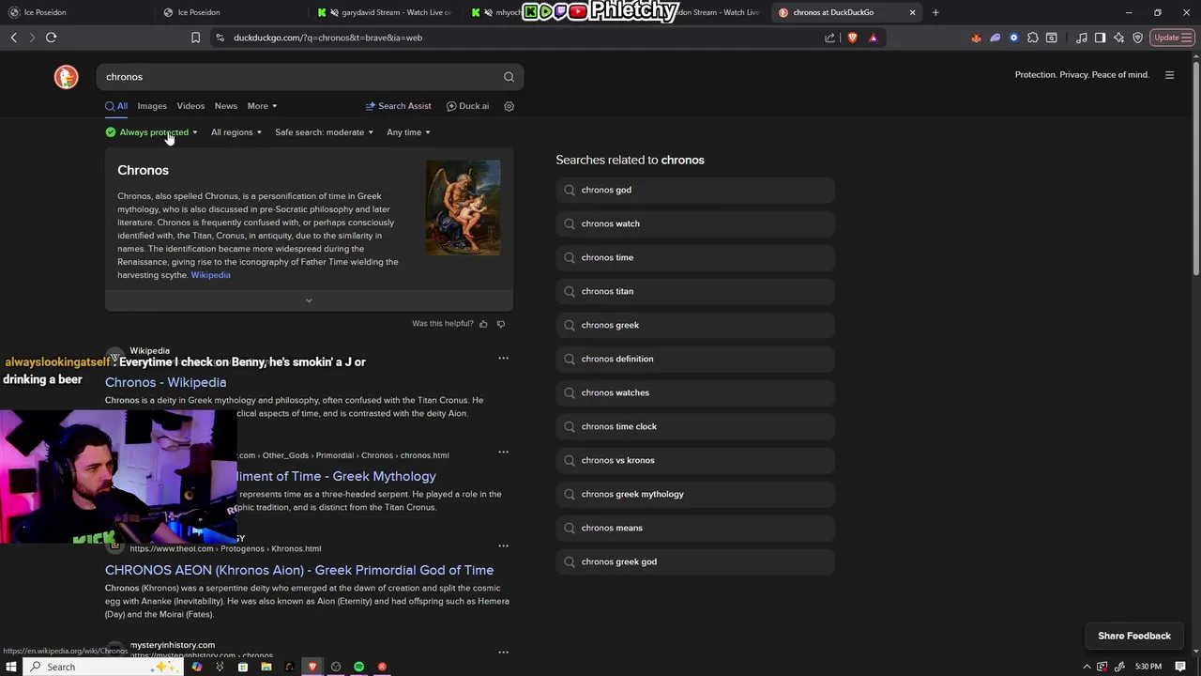
Task: Open the search settings gear icon
Action: tap(509, 106)
